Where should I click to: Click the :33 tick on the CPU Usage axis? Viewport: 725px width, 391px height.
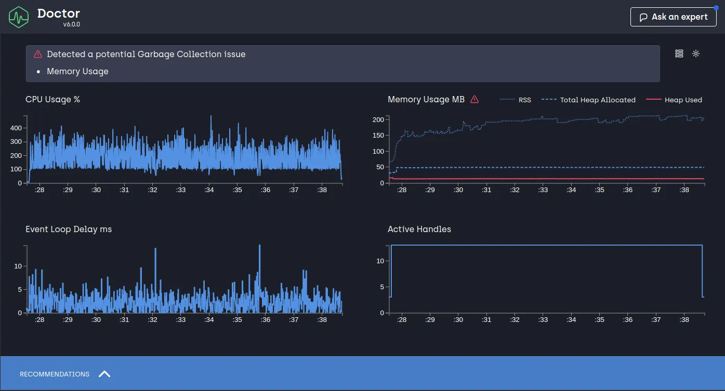pos(180,190)
